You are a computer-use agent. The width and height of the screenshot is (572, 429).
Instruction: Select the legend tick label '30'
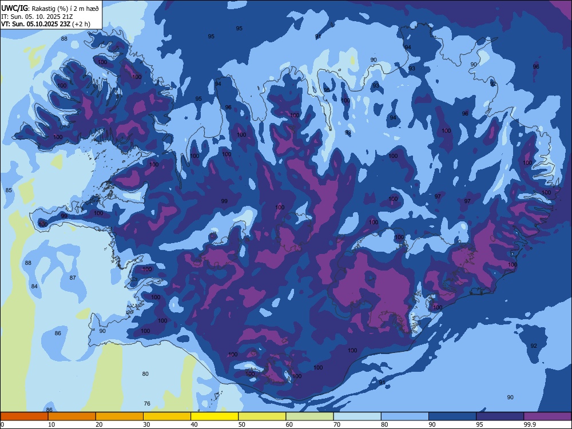[x=146, y=424]
